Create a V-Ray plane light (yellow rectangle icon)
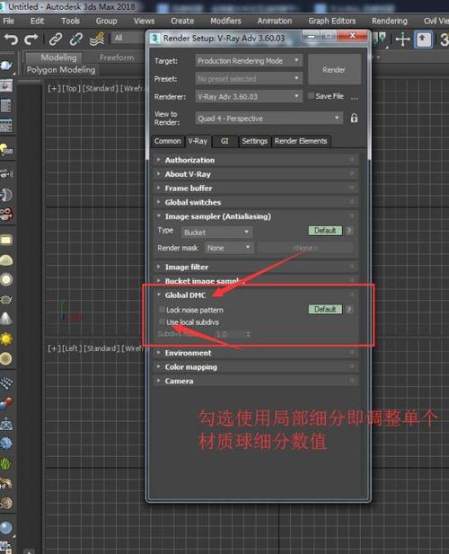This screenshot has width=449, height=554. (x=6, y=241)
